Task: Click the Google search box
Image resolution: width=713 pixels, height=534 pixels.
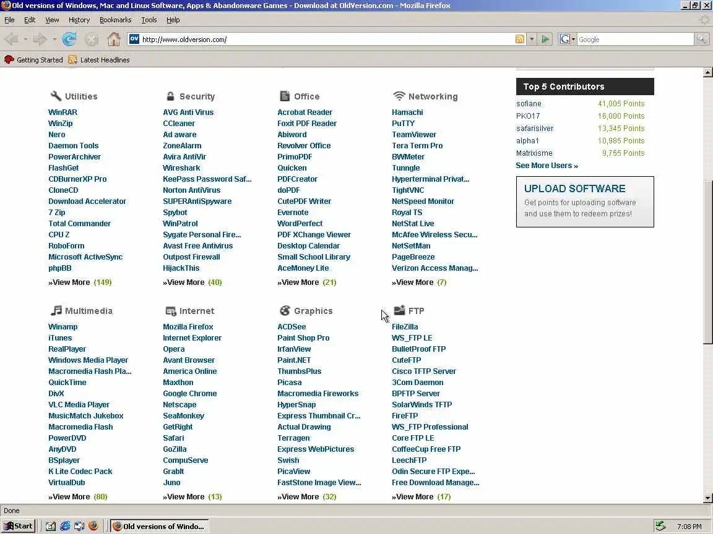Action: (x=635, y=40)
